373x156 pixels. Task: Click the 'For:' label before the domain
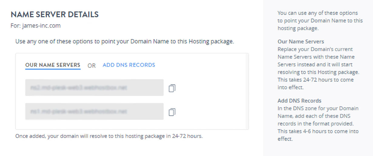click(16, 26)
